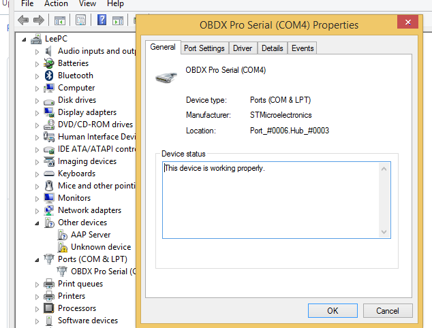
Task: Click the Disk drives icon
Action: coord(49,101)
